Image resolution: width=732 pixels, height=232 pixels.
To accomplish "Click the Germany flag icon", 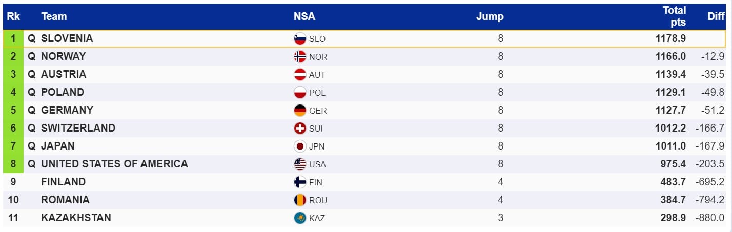I will [x=300, y=111].
